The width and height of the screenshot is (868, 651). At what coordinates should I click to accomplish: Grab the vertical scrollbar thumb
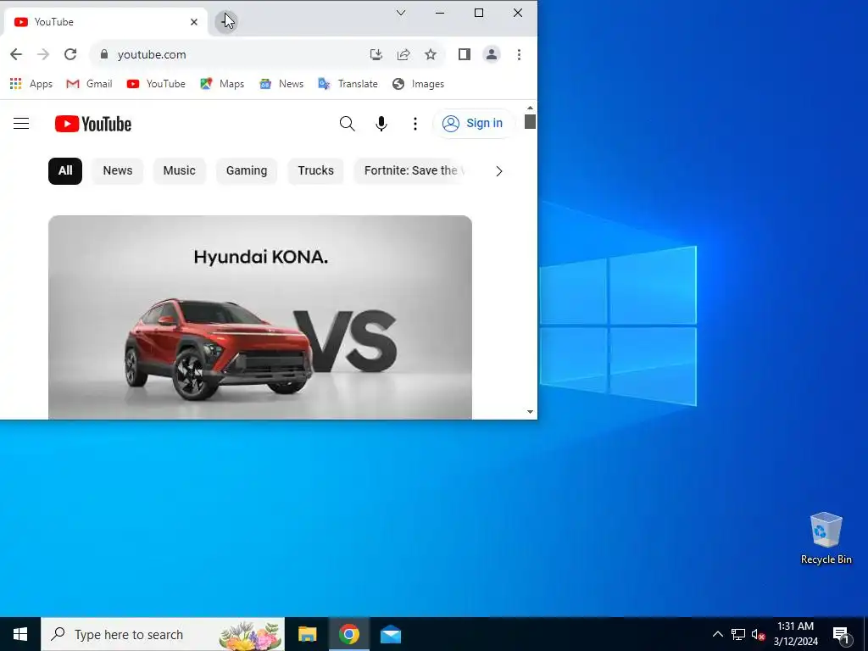click(530, 121)
